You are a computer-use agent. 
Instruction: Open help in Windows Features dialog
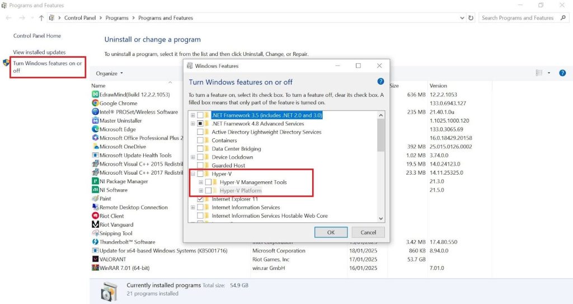pos(381,82)
